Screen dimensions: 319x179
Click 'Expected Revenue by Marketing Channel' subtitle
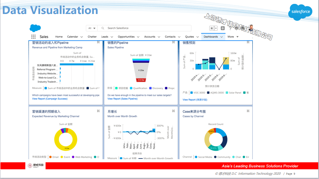(56, 116)
